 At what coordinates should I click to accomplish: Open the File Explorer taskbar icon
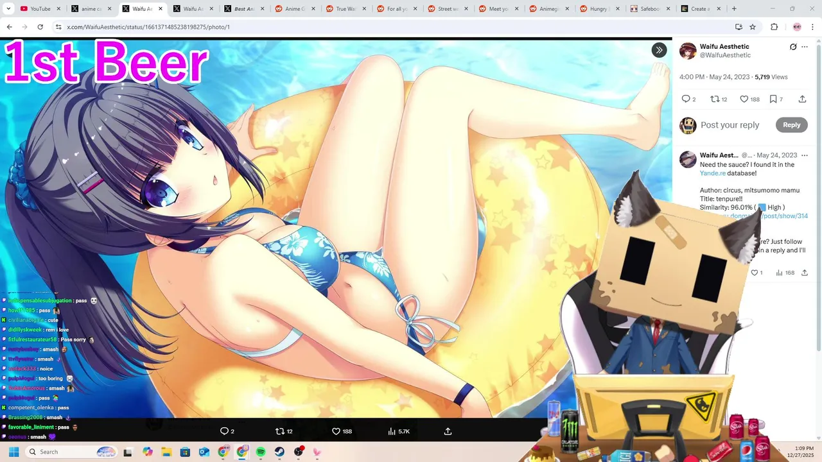click(x=166, y=452)
